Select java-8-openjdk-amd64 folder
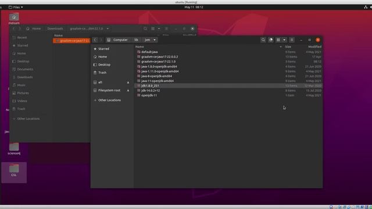372x209 pixels. pos(228,76)
